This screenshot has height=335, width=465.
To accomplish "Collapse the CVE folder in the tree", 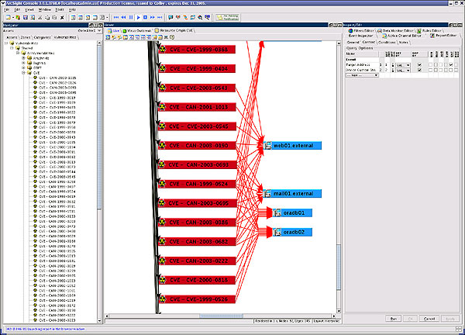I will click(x=24, y=73).
